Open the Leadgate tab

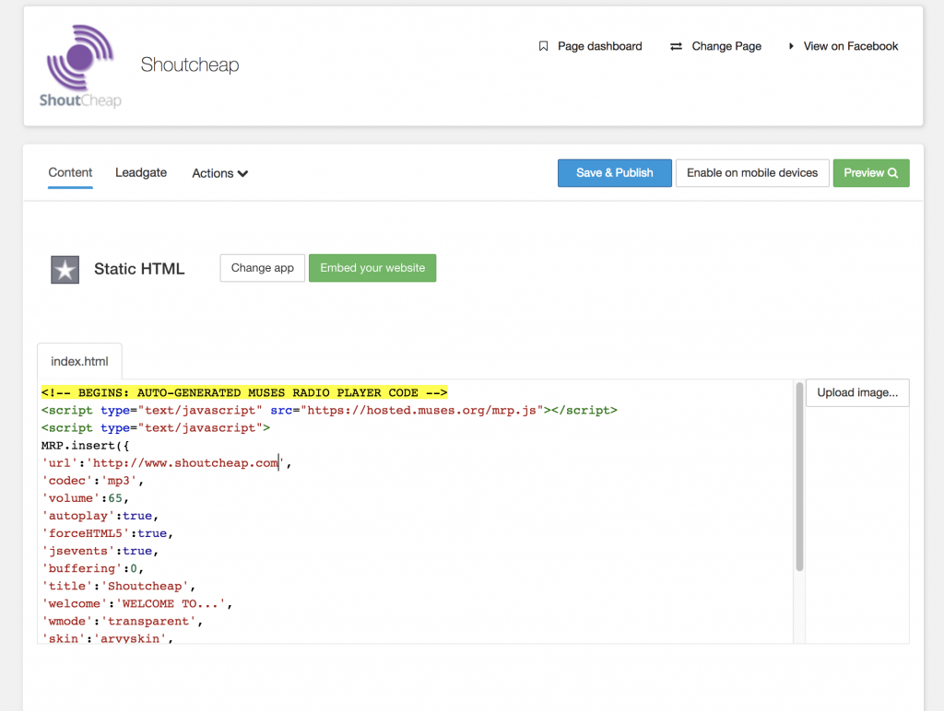[x=141, y=172]
